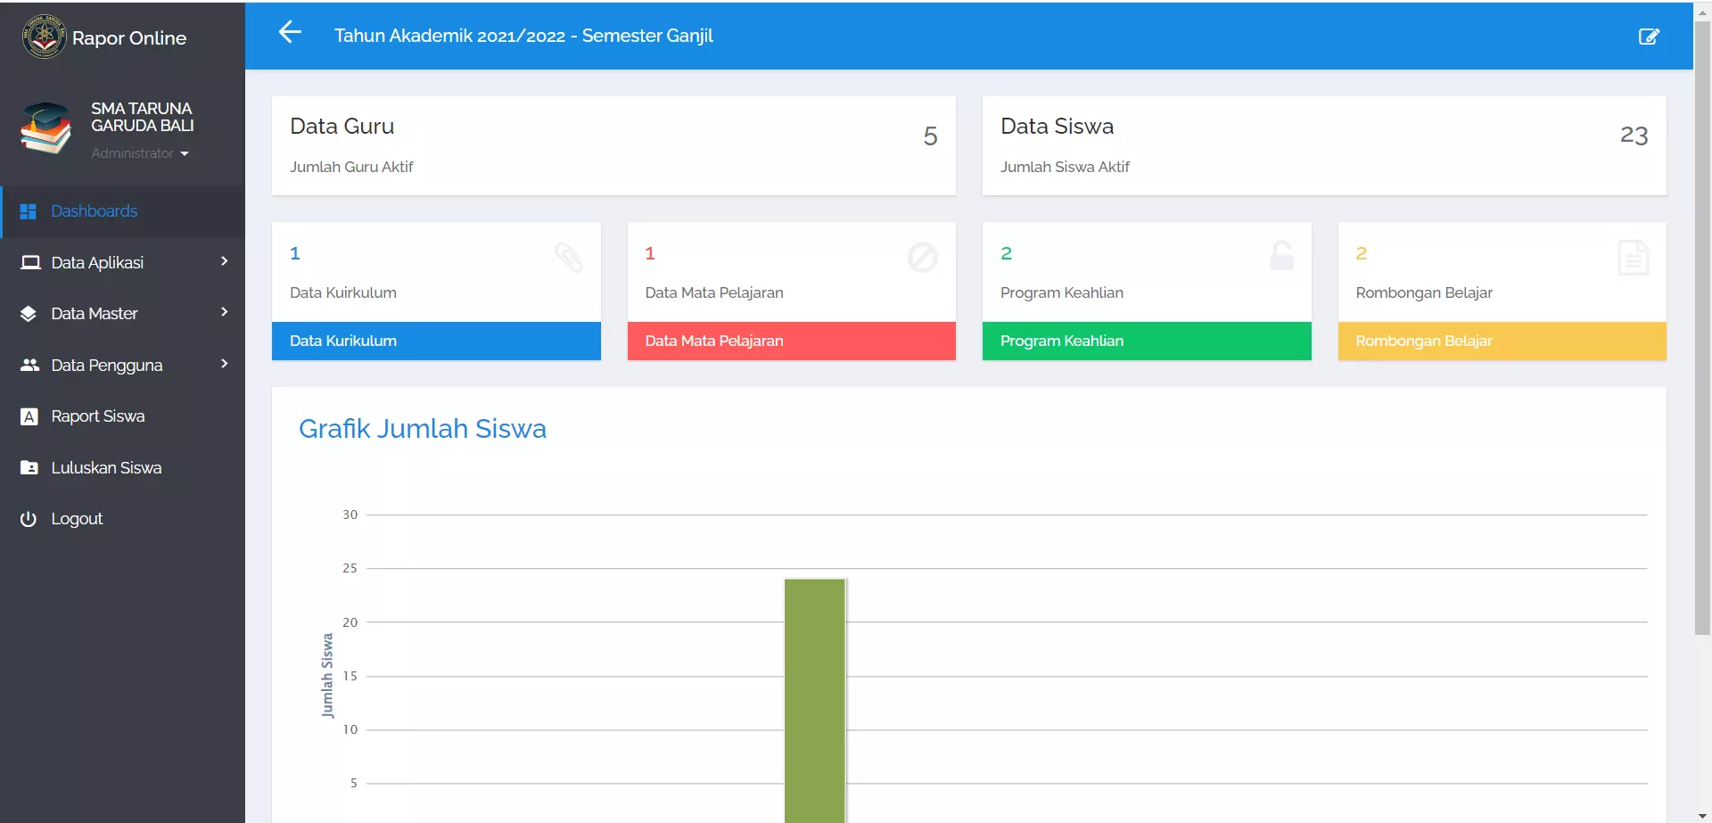Click SMA TARUNA GARUDA BALI school name
This screenshot has width=1712, height=823.
pyautogui.click(x=142, y=117)
